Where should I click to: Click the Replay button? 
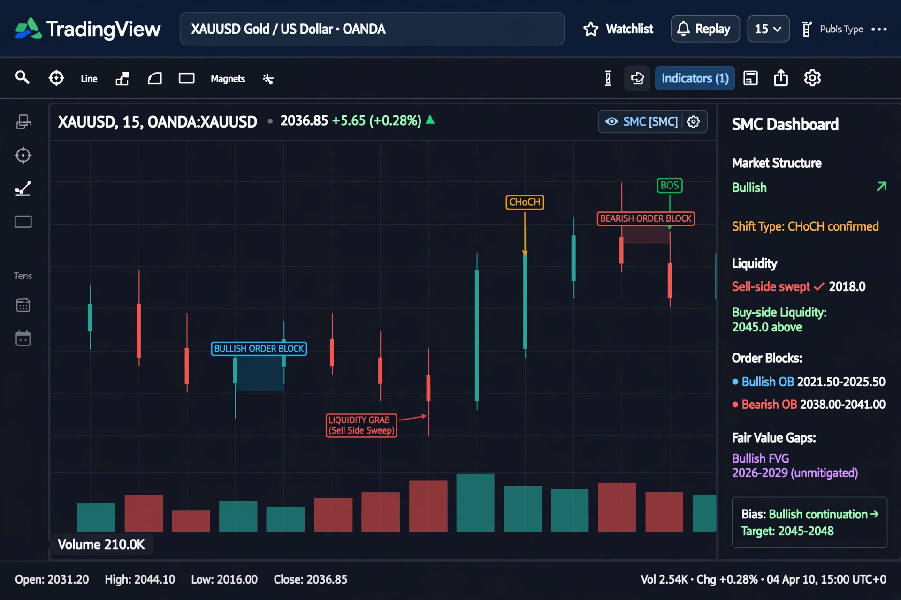(705, 29)
